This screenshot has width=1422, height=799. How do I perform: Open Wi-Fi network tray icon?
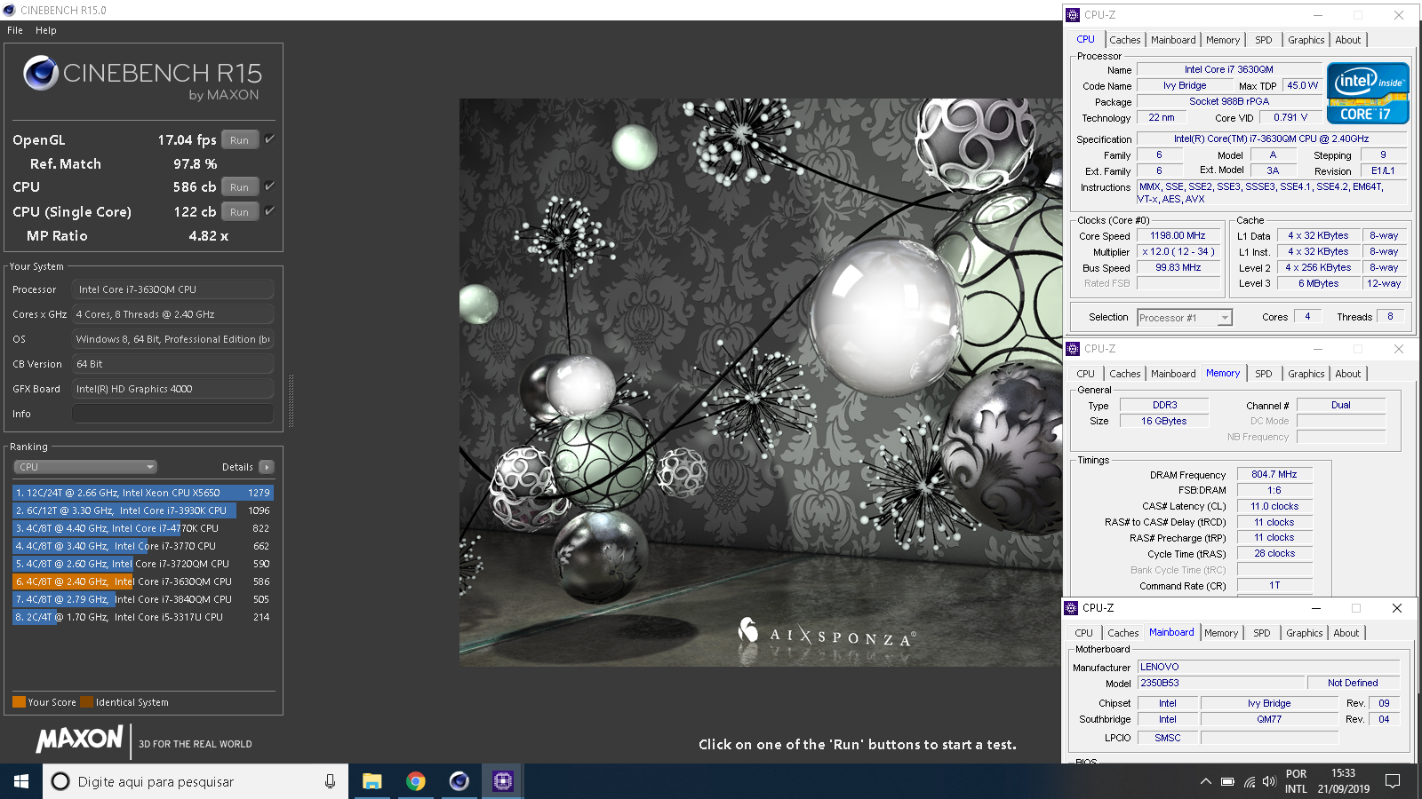coord(1249,782)
